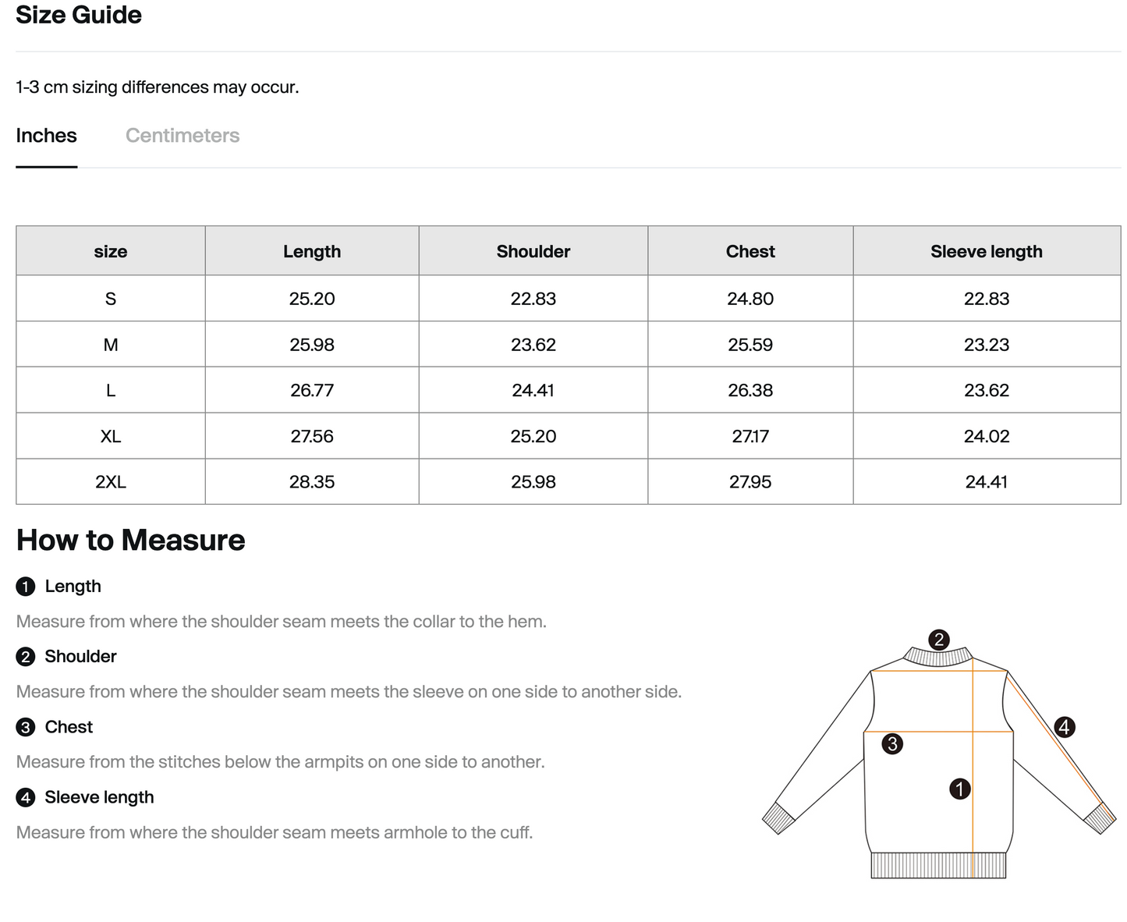The height and width of the screenshot is (922, 1127).
Task: Click the Chest column header
Action: pyautogui.click(x=750, y=251)
